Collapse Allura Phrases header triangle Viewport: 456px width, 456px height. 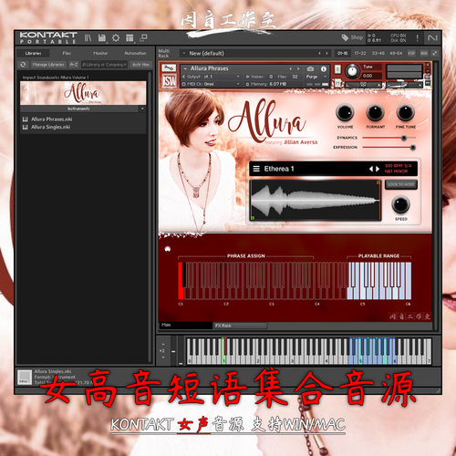(x=185, y=68)
